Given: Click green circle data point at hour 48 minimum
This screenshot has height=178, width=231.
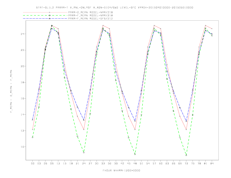Looking at the screenshot, I should point(135,154).
